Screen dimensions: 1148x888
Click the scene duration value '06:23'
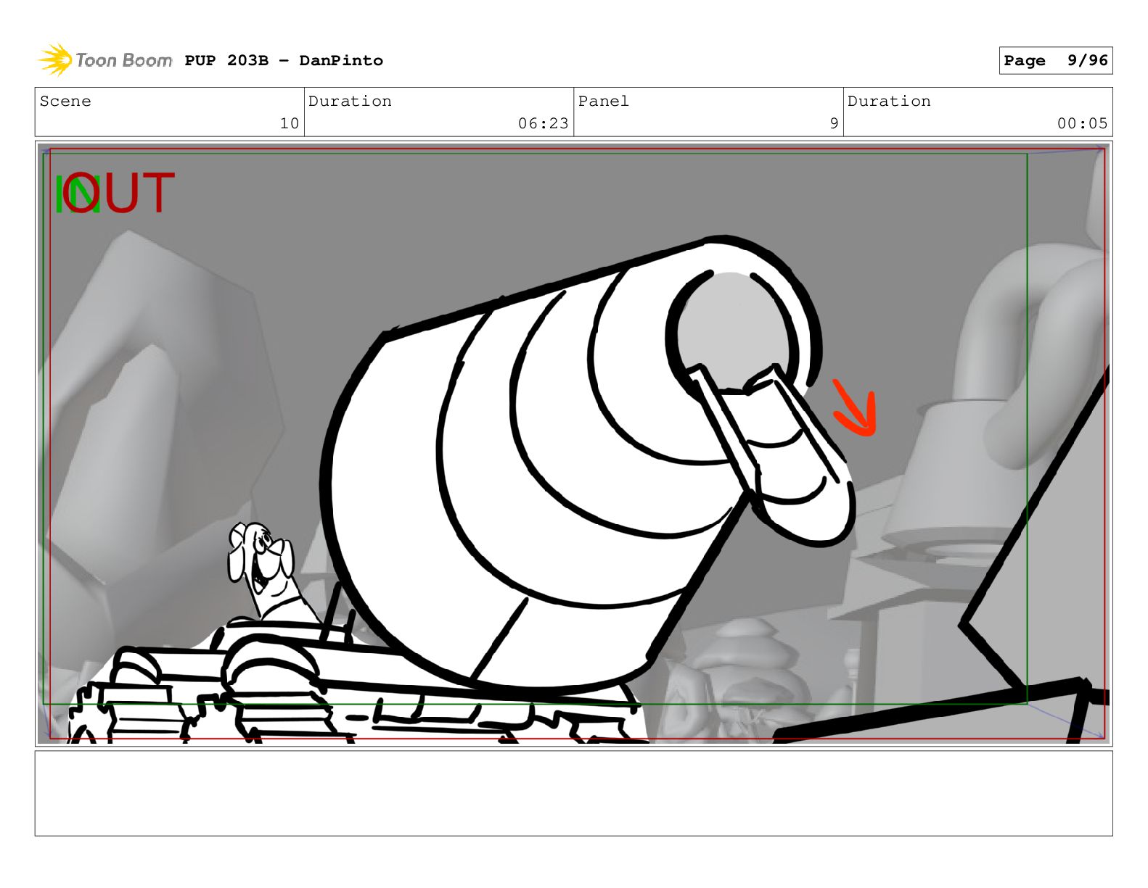(x=543, y=124)
